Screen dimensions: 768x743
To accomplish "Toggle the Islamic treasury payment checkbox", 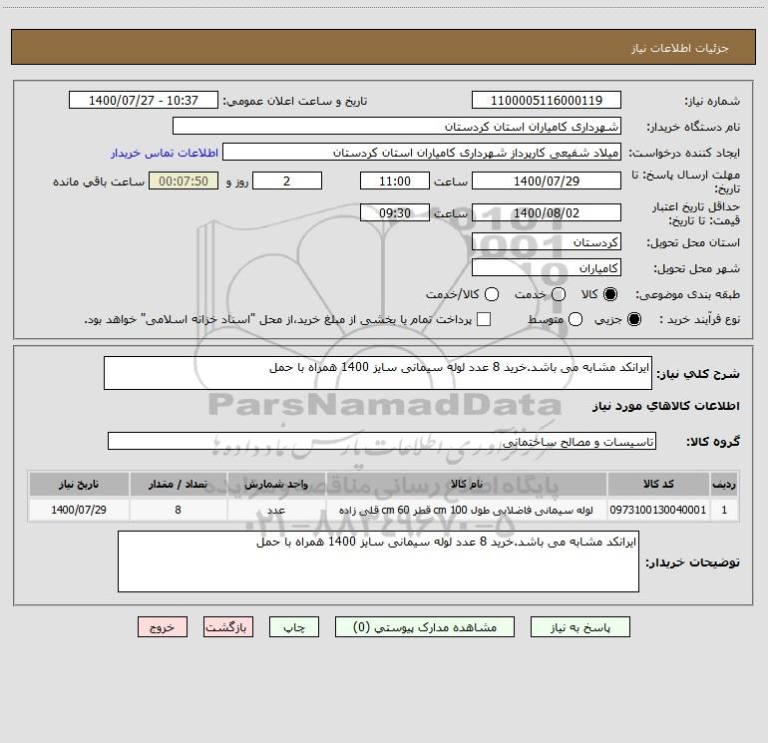I will (x=484, y=319).
